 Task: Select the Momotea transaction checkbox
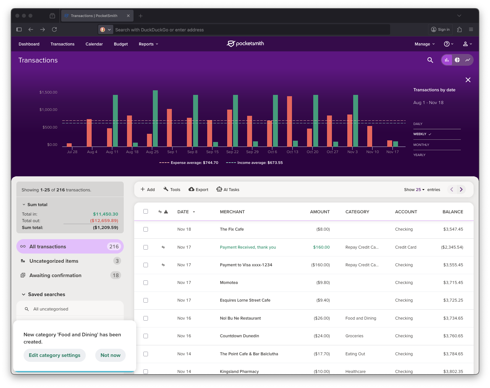(146, 283)
